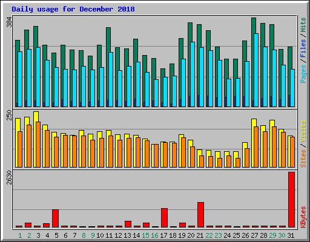Image resolution: width=310 pixels, height=242 pixels.
Task: Select the red KBytes bar for day 17
Action: 164,218
